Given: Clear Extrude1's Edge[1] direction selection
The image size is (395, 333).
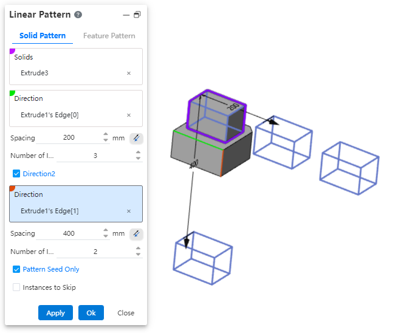Looking at the screenshot, I should [128, 211].
